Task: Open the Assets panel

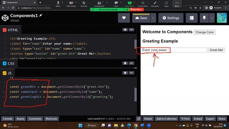Action: click(20, 119)
